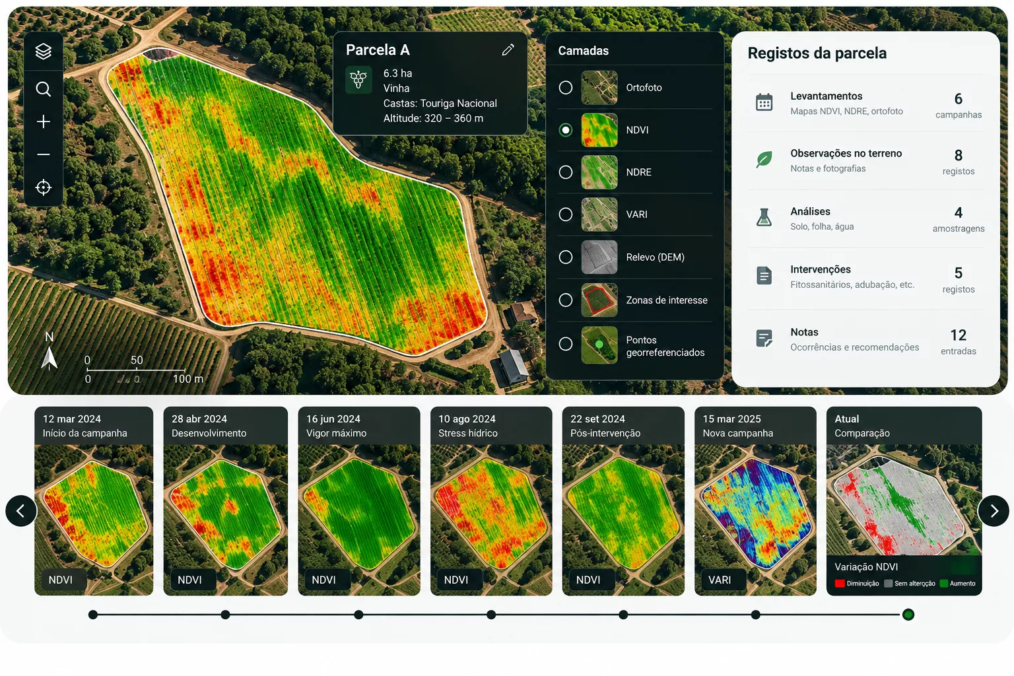Click the document icon beside Intervenções
This screenshot has width=1014, height=676.
pos(764,276)
